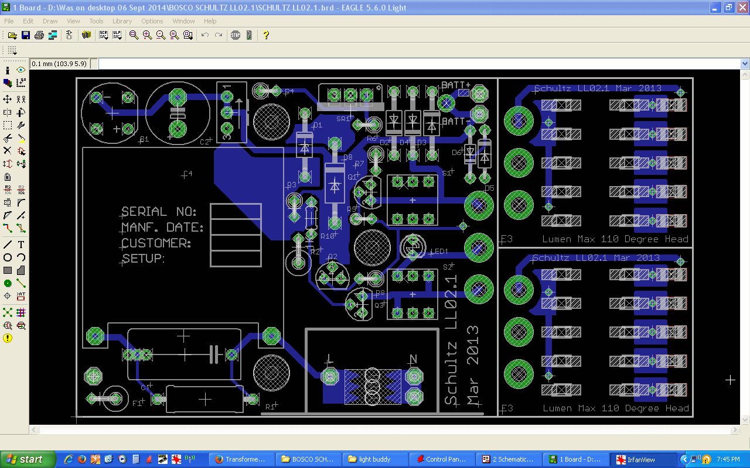Click the Use library (books) icon
Screen dimensions: 750x468
pos(87,35)
